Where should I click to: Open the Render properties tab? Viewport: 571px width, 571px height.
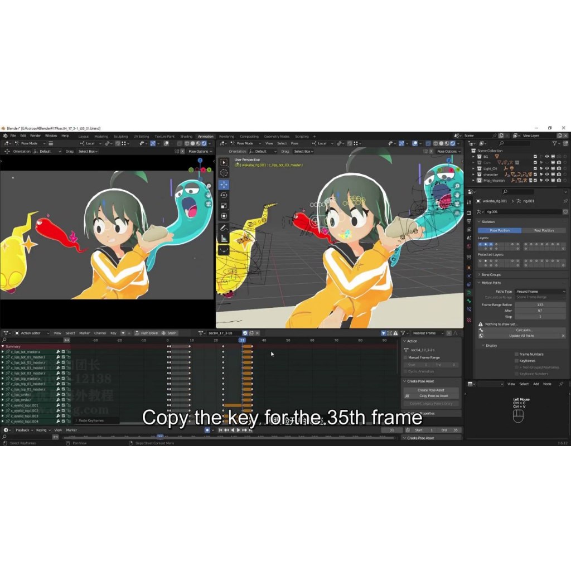(x=469, y=212)
